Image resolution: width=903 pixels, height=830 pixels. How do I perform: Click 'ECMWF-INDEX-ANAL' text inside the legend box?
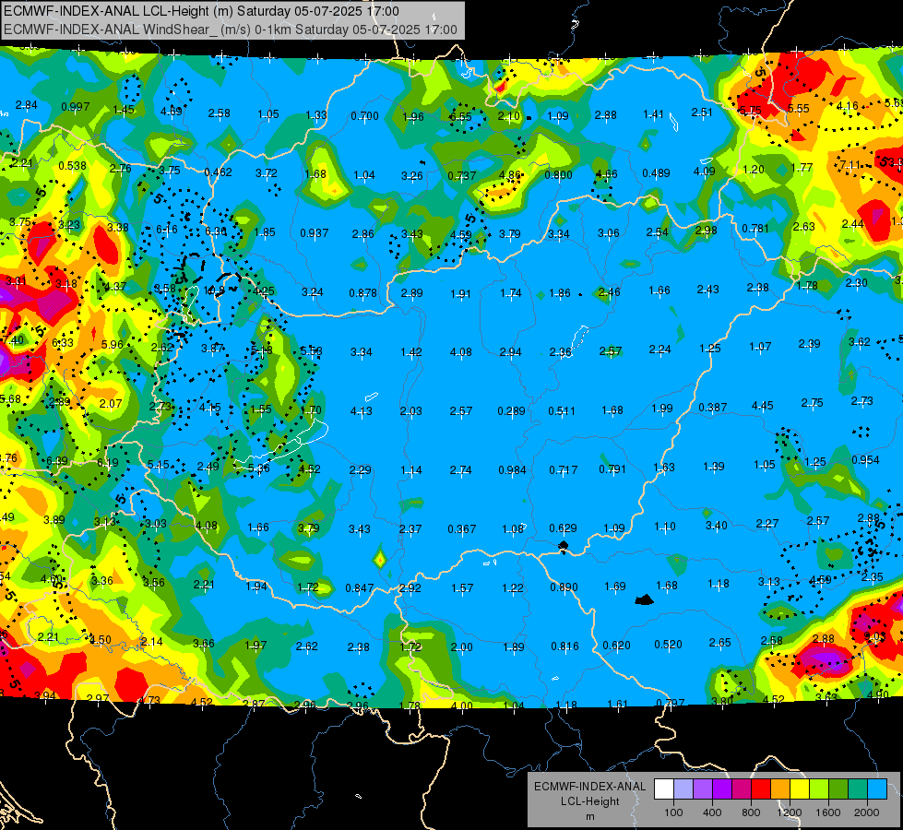point(590,787)
